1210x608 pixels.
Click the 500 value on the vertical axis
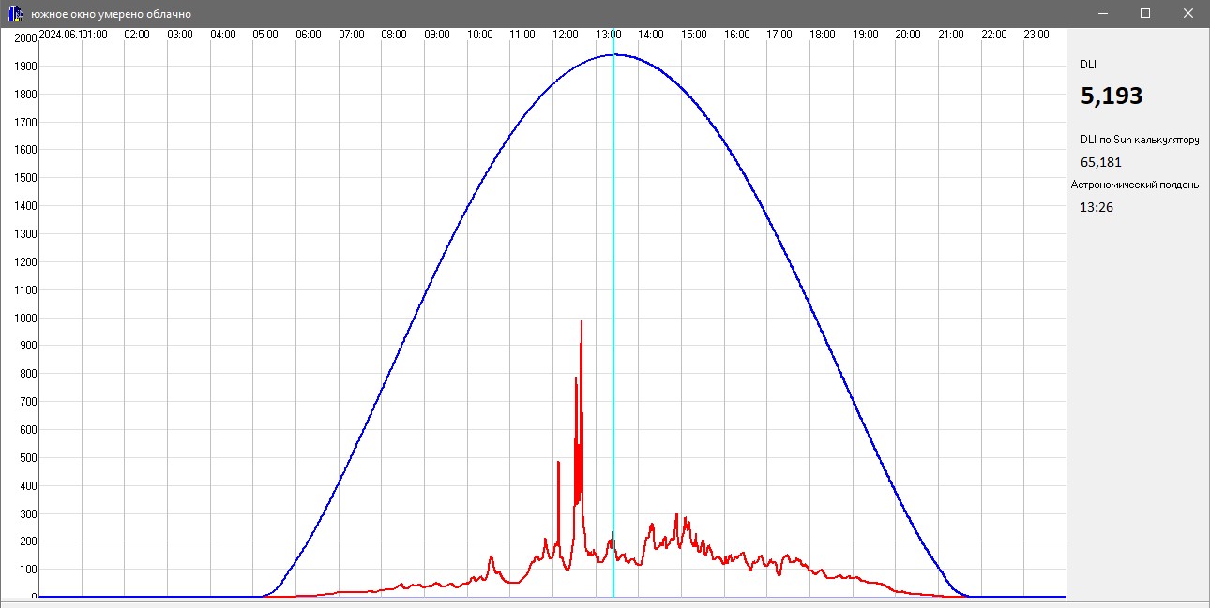(x=26, y=458)
